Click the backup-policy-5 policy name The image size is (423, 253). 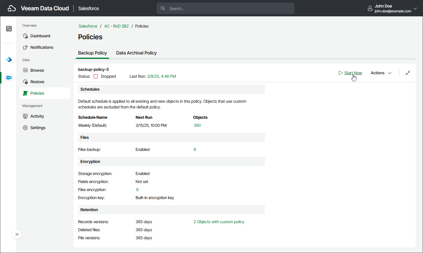pos(93,69)
